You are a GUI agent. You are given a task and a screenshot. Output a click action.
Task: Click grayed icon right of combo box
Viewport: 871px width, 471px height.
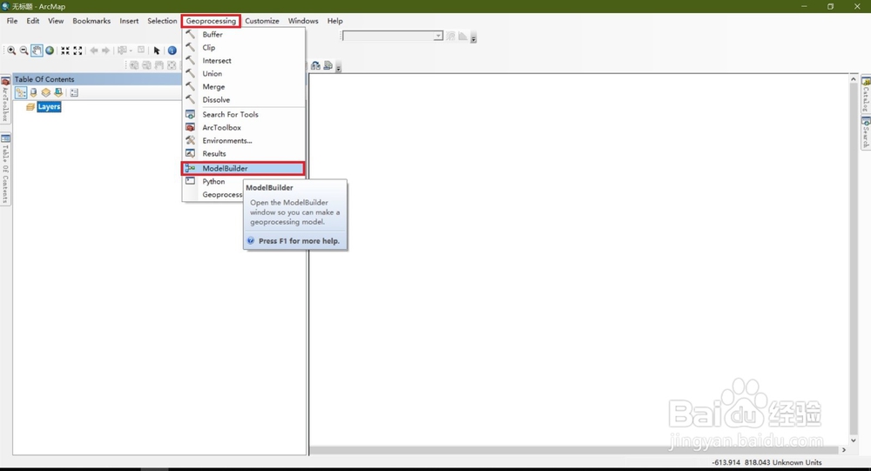point(450,36)
